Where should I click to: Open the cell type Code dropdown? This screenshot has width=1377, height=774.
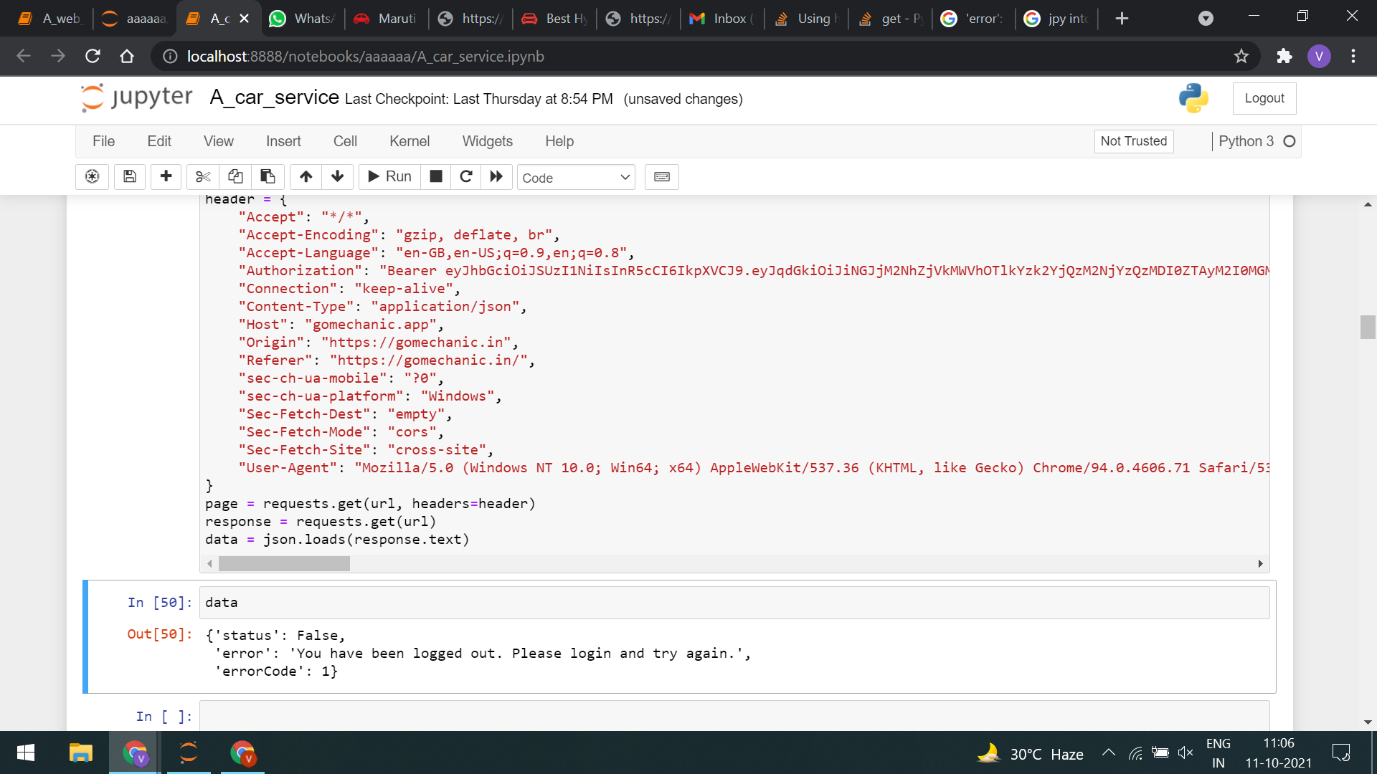coord(576,177)
